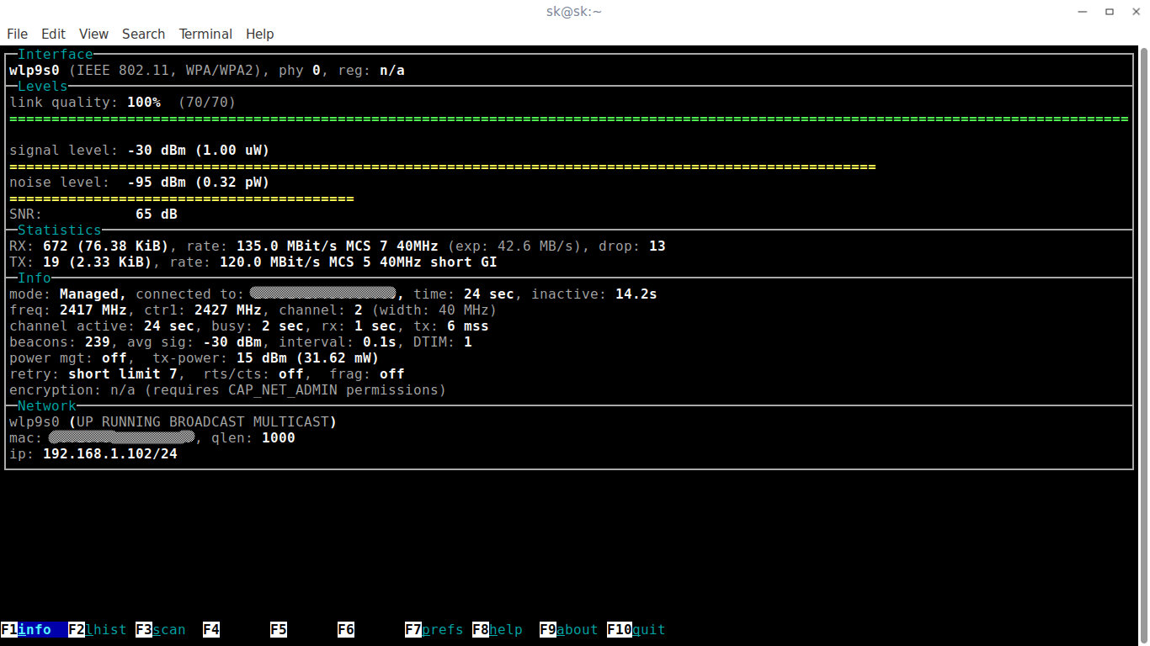
Task: Click the signal level -30 dBm (1.00 uW) value
Action: click(x=199, y=151)
